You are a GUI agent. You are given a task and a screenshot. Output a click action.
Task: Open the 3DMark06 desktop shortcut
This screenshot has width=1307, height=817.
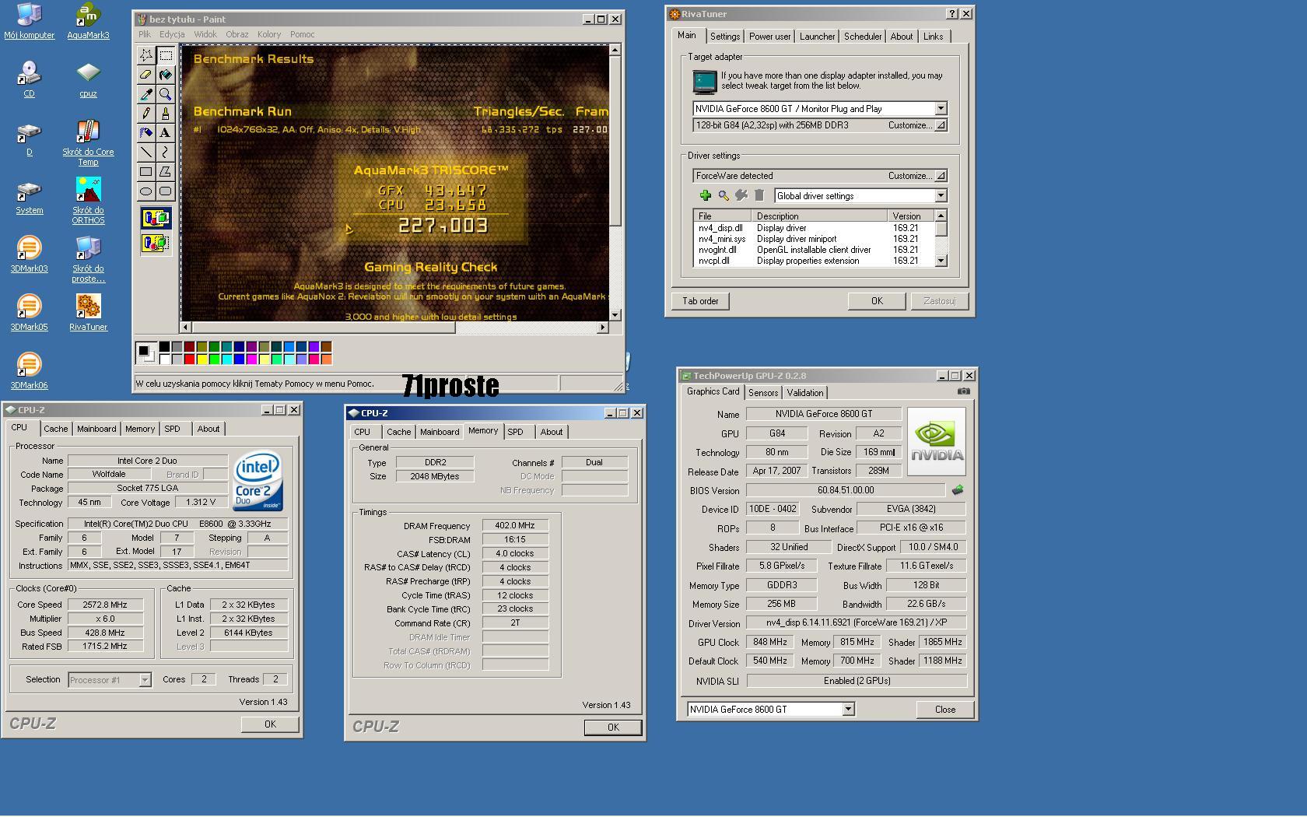coord(29,371)
